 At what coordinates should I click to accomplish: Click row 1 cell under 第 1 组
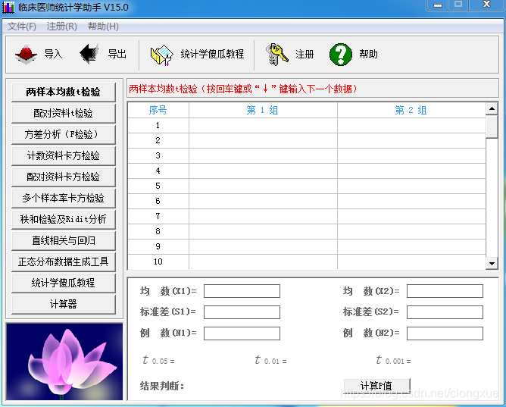(263, 125)
